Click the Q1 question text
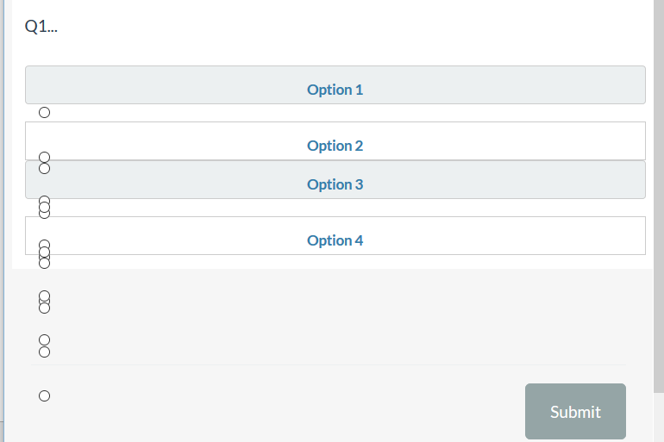The height and width of the screenshot is (442, 664). [x=41, y=27]
